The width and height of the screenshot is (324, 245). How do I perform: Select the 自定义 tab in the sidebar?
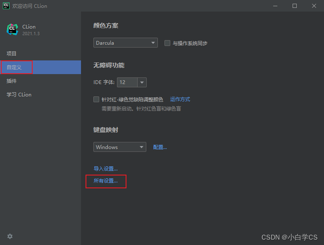click(40, 67)
